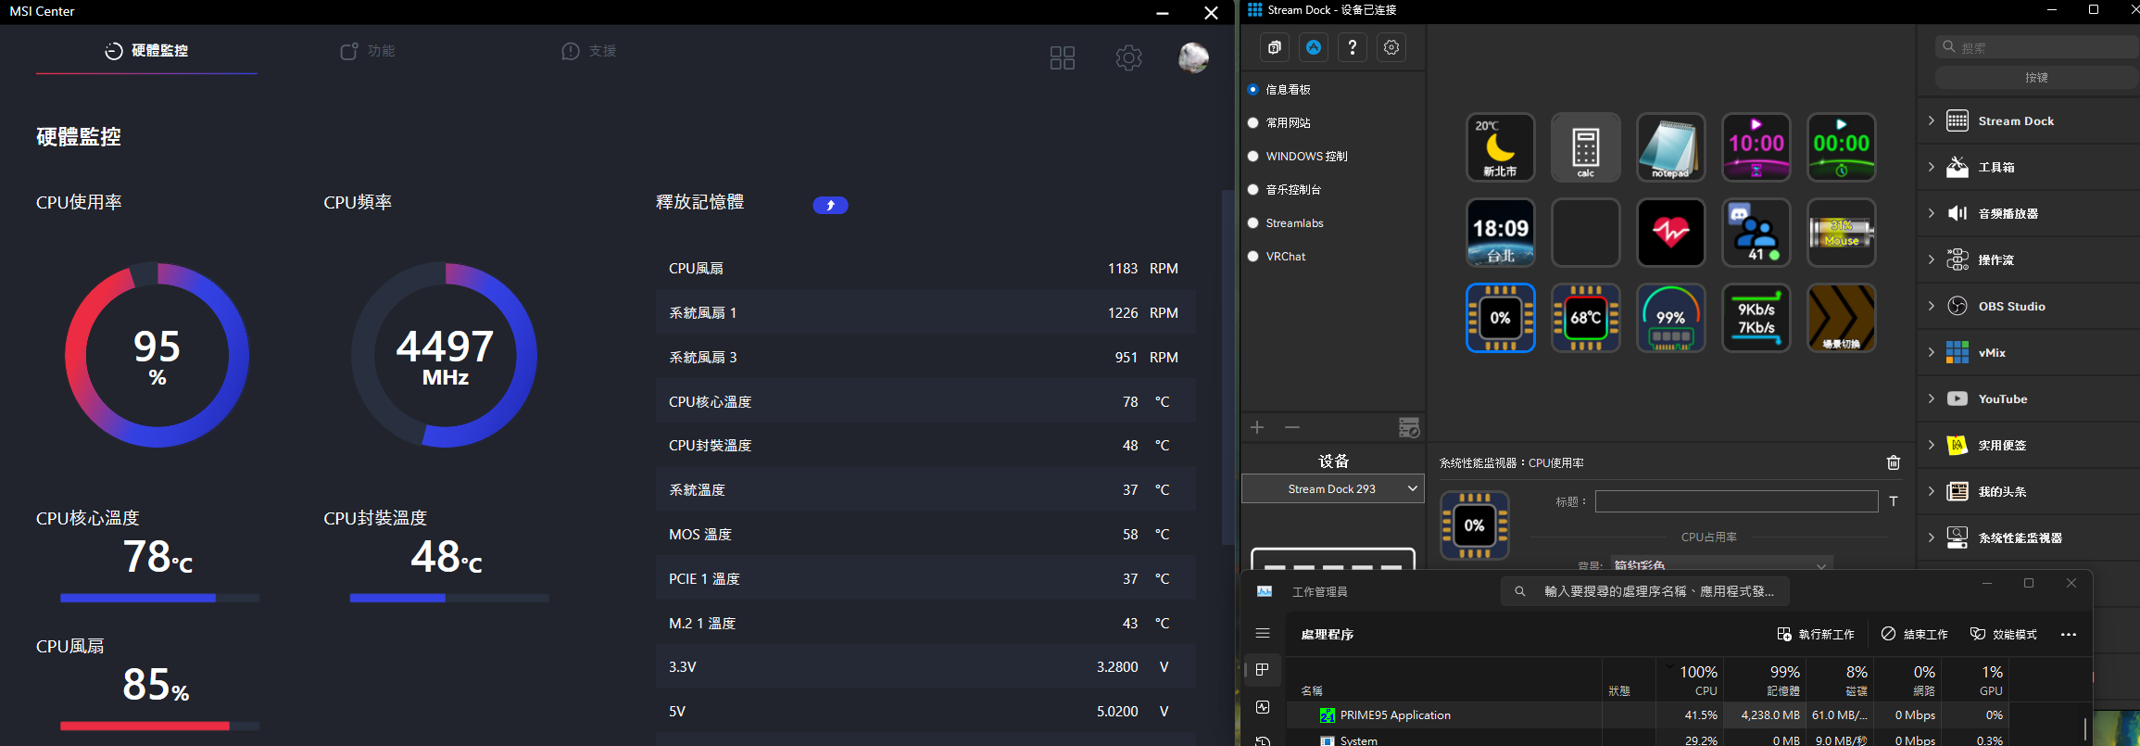Expand the OBS Studio plugin category

point(1932,306)
